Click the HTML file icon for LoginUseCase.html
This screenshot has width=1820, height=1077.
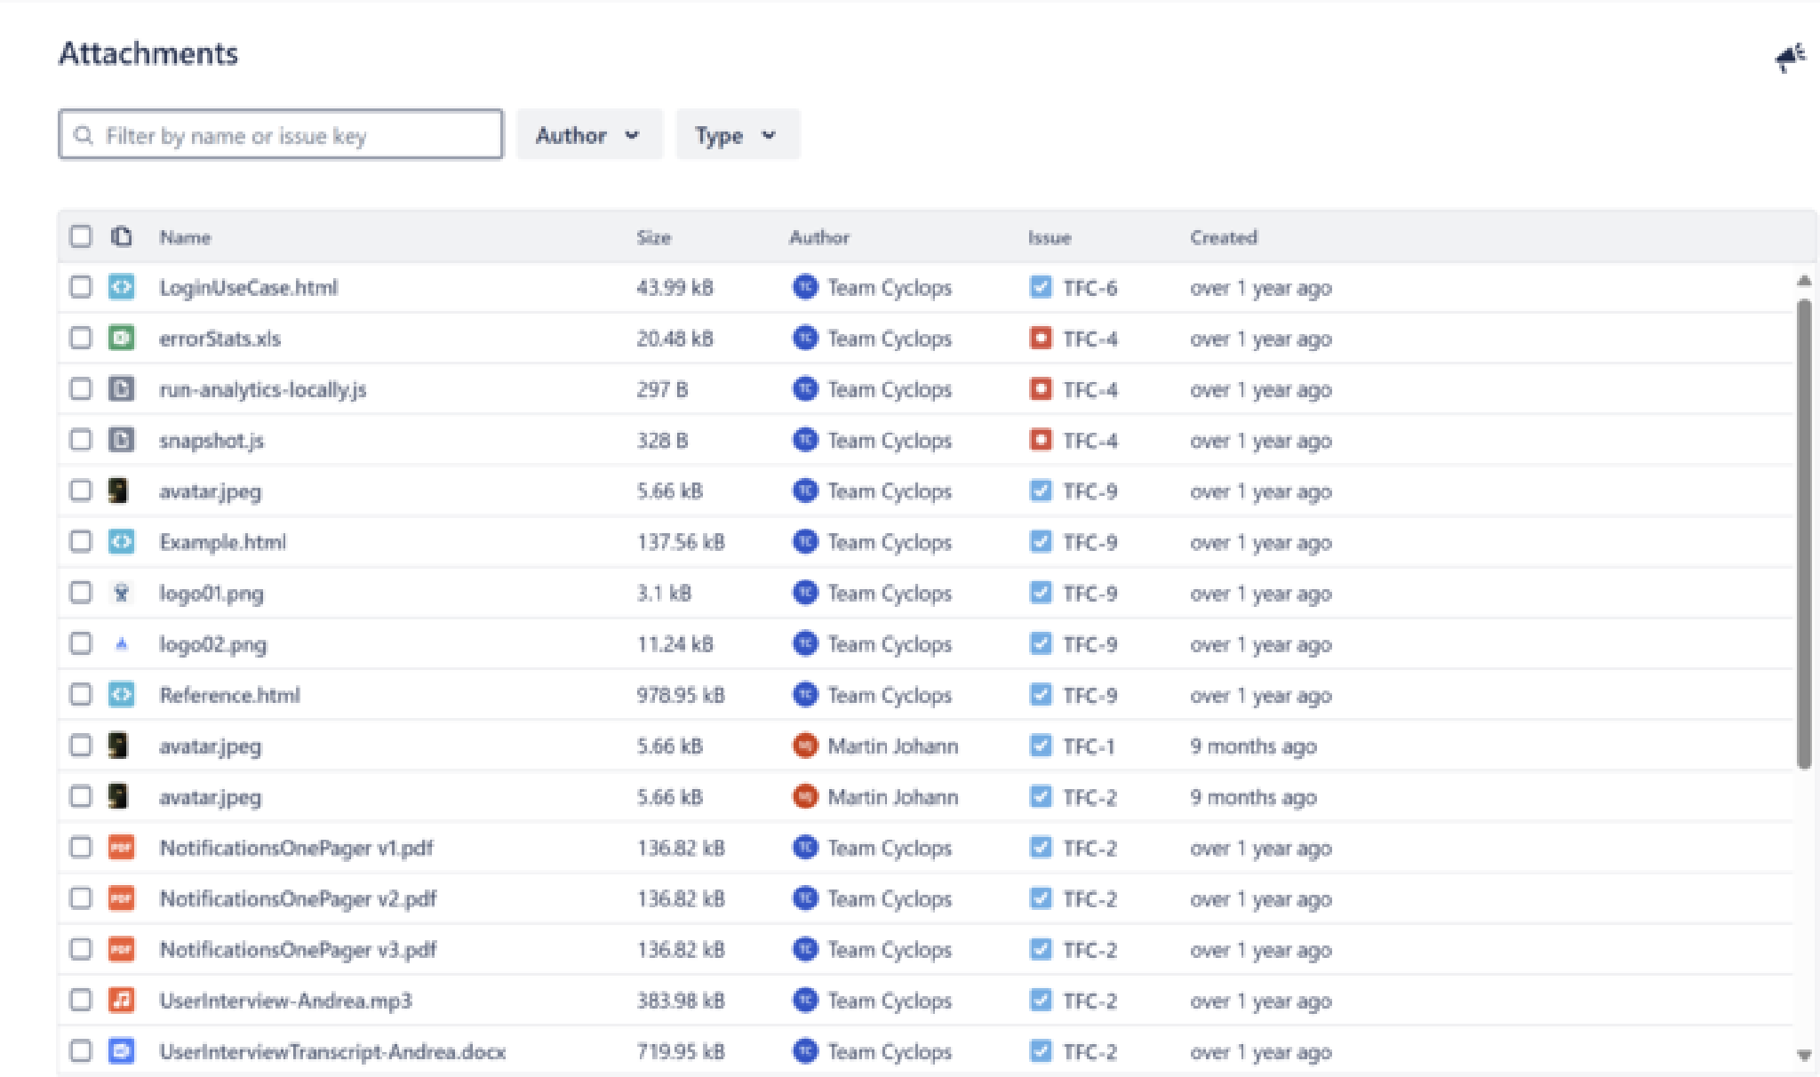coord(122,287)
